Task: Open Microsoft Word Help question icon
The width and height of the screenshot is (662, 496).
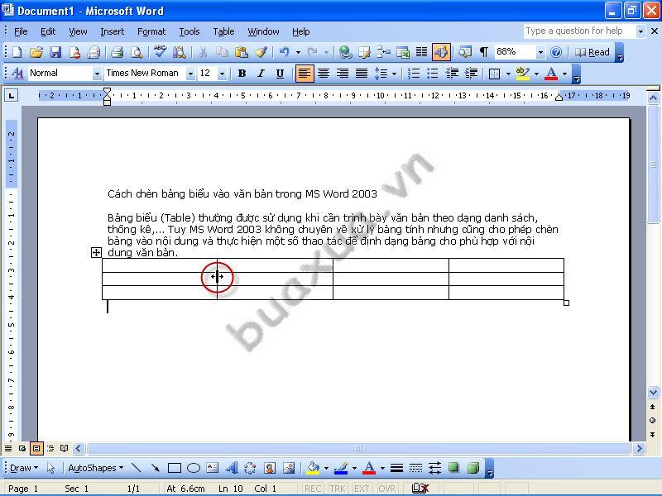Action: 556,52
